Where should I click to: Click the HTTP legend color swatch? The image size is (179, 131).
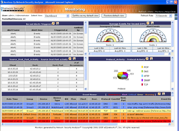point(142,76)
